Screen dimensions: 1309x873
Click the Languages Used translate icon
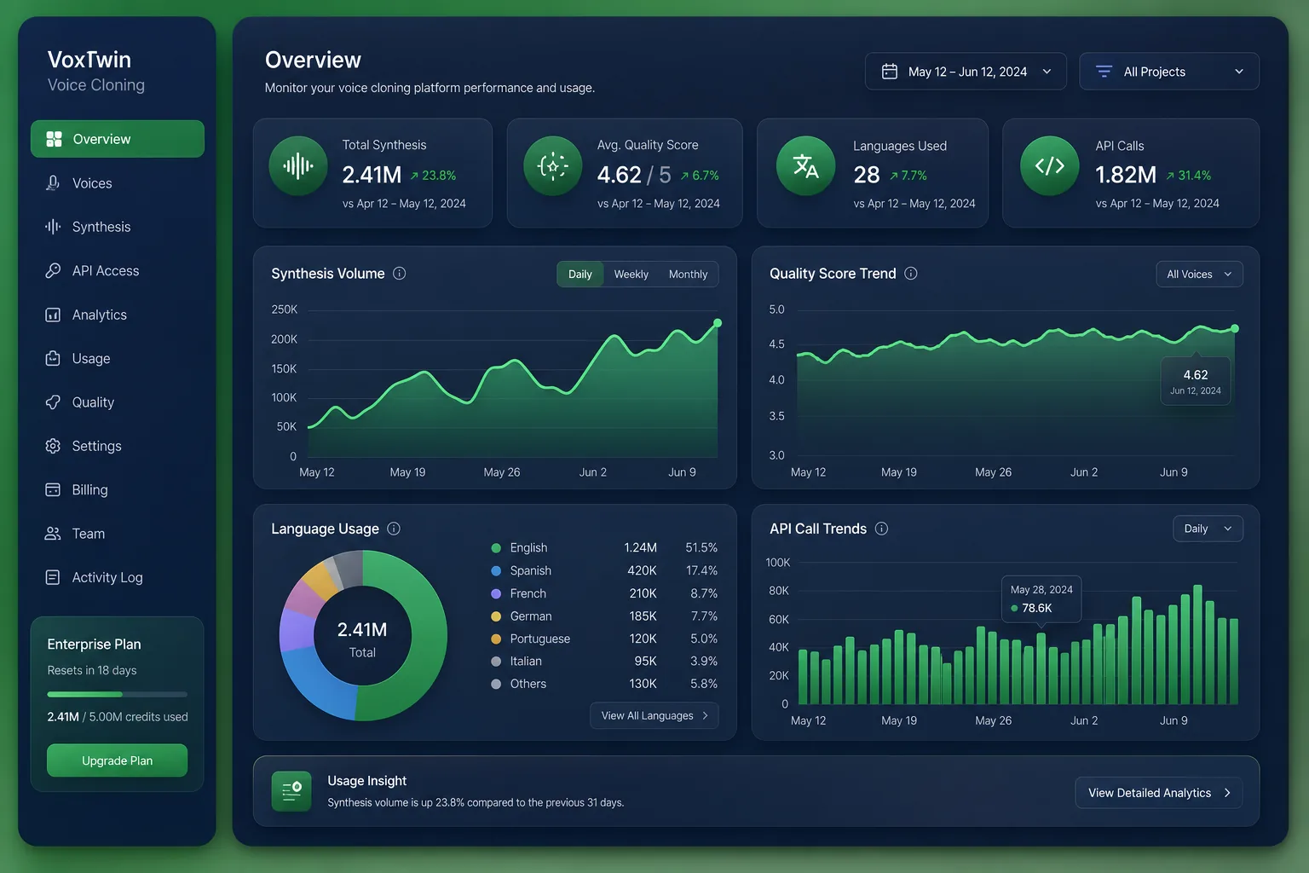(805, 166)
